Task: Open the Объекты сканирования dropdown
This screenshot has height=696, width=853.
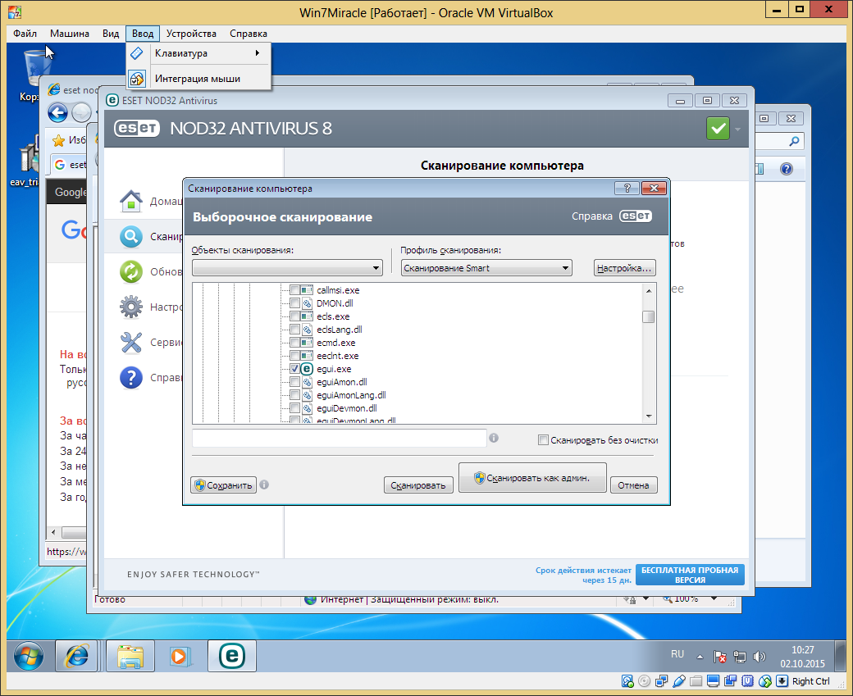Action: 287,267
